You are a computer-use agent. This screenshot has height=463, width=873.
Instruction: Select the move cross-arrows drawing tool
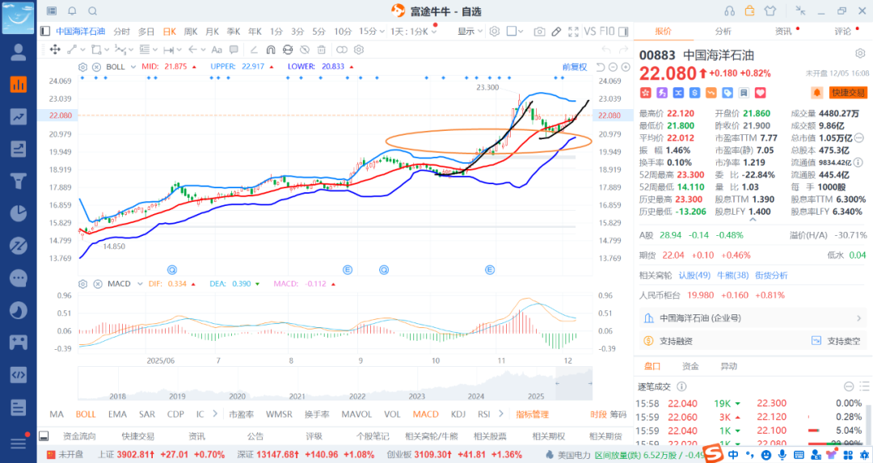(x=55, y=49)
